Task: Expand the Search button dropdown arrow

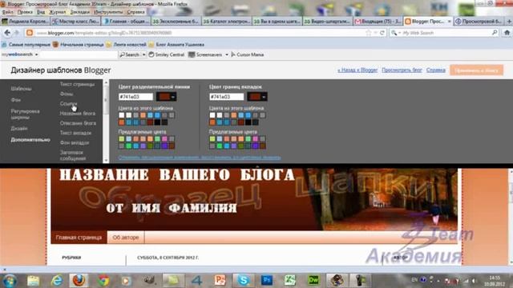Action: (143, 54)
